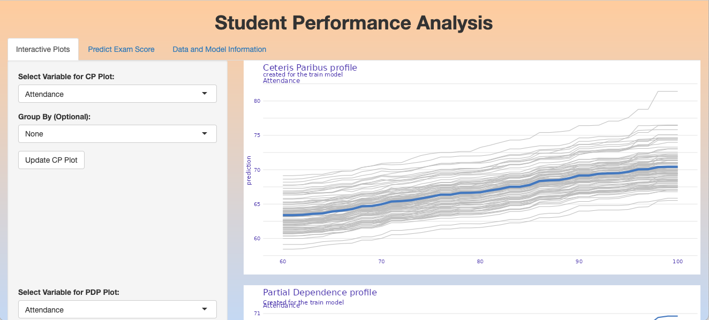Click the 'Partial Dependence profile' plot title
The image size is (709, 320).
coord(320,292)
